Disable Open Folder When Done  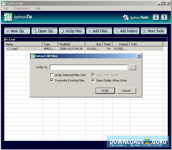pyautogui.click(x=93, y=80)
